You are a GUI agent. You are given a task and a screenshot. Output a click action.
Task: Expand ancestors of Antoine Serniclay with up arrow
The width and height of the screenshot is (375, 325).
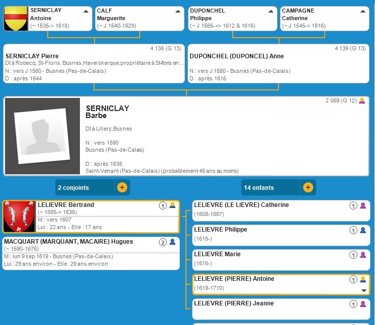tap(85, 11)
